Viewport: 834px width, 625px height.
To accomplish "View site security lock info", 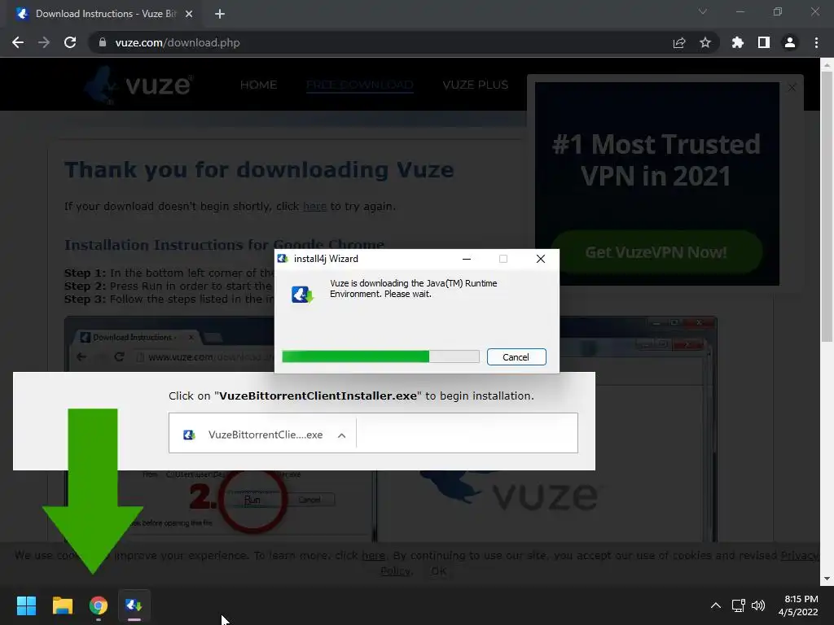I will pyautogui.click(x=103, y=42).
